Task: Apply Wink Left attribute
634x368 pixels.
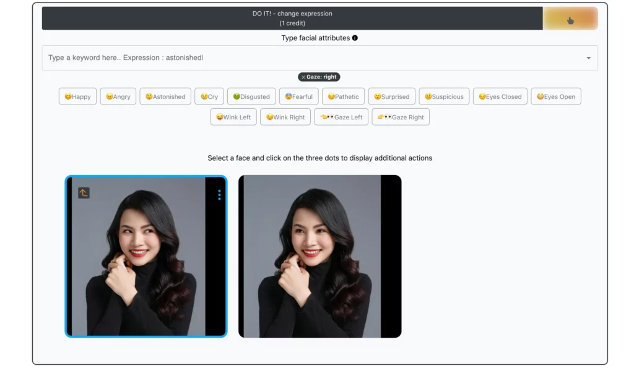Action: click(x=233, y=117)
